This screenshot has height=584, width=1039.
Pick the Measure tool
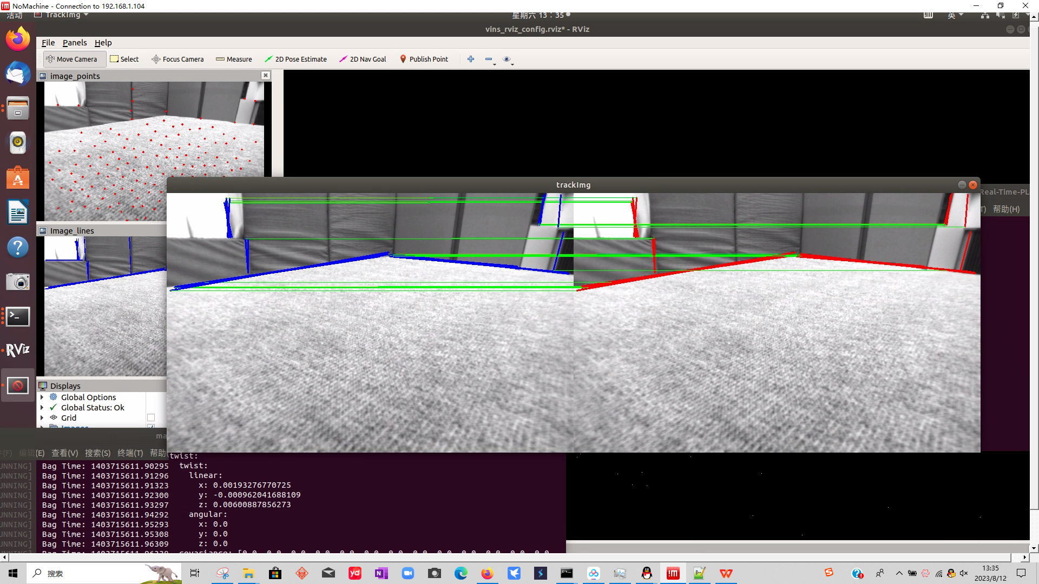[x=234, y=59]
